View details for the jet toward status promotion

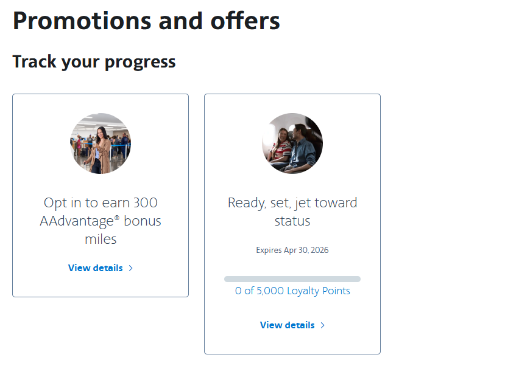pyautogui.click(x=288, y=325)
